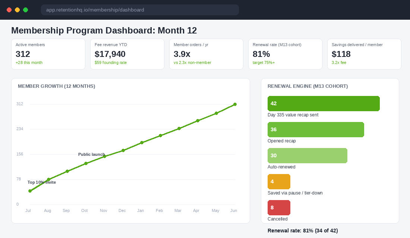The width and height of the screenshot is (410, 238).
Task: Click the '$59 founding rate' text
Action: pos(111,62)
